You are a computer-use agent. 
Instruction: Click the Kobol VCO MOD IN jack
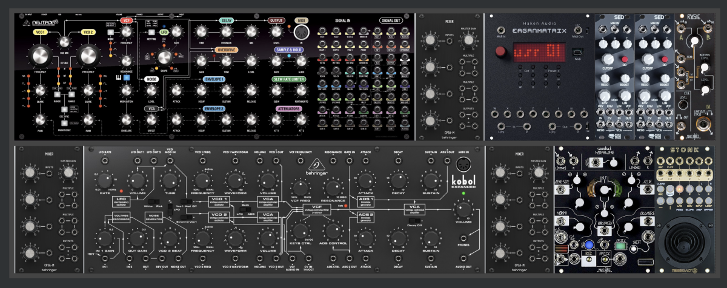click(x=170, y=160)
